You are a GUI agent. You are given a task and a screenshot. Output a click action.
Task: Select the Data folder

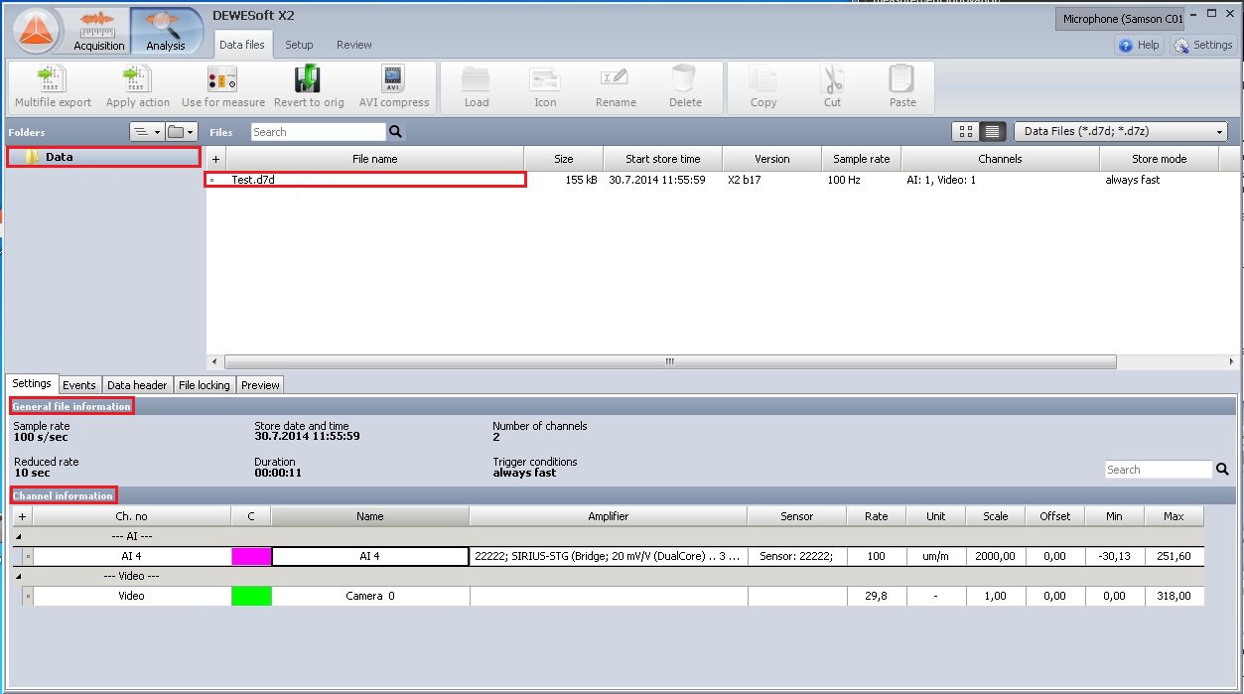tap(103, 157)
